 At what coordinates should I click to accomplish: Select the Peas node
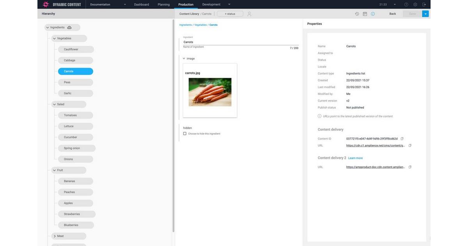tap(76, 82)
